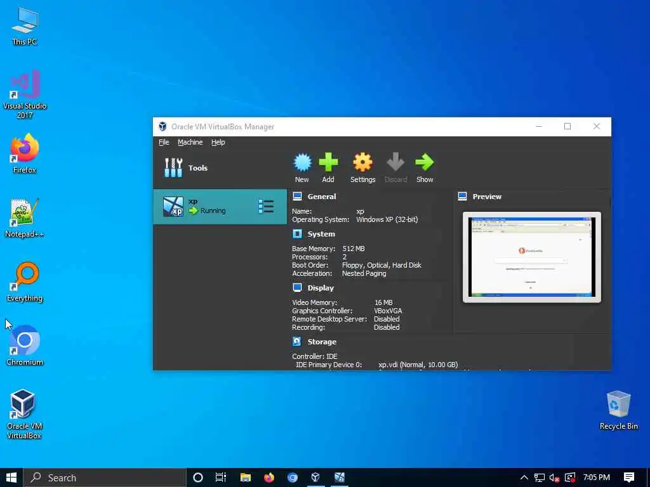Select the xp virtual machine entry
This screenshot has height=487, width=650.
pyautogui.click(x=220, y=207)
